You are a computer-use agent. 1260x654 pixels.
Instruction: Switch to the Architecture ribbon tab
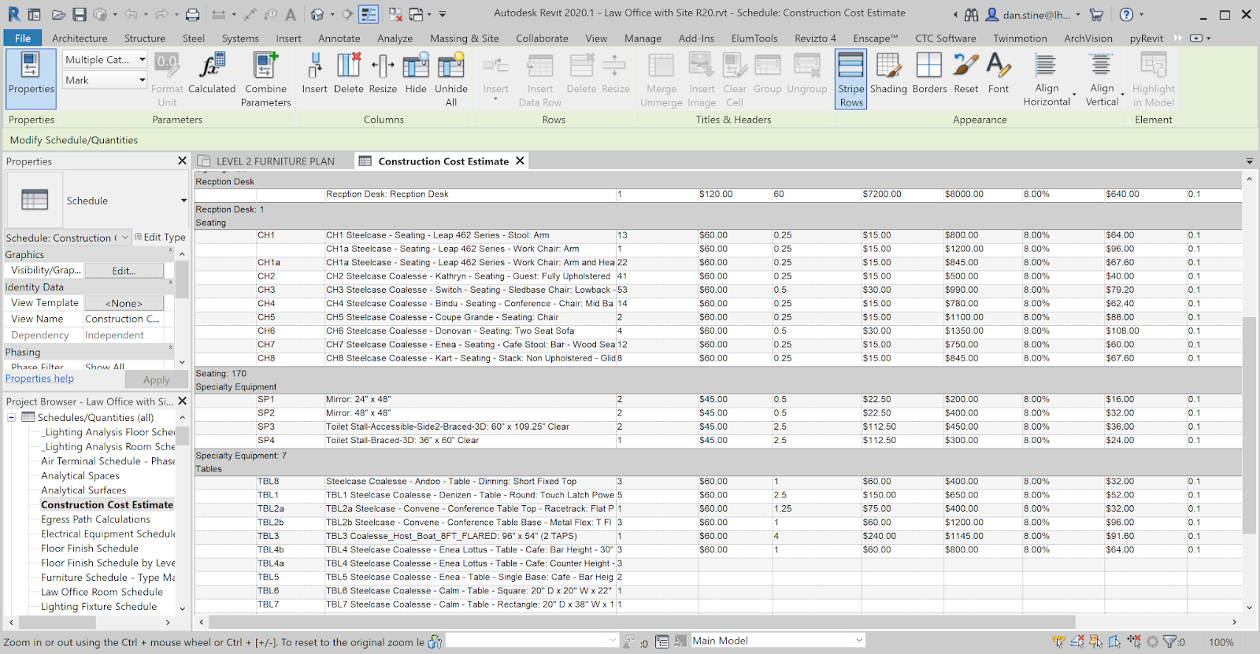pyautogui.click(x=80, y=38)
